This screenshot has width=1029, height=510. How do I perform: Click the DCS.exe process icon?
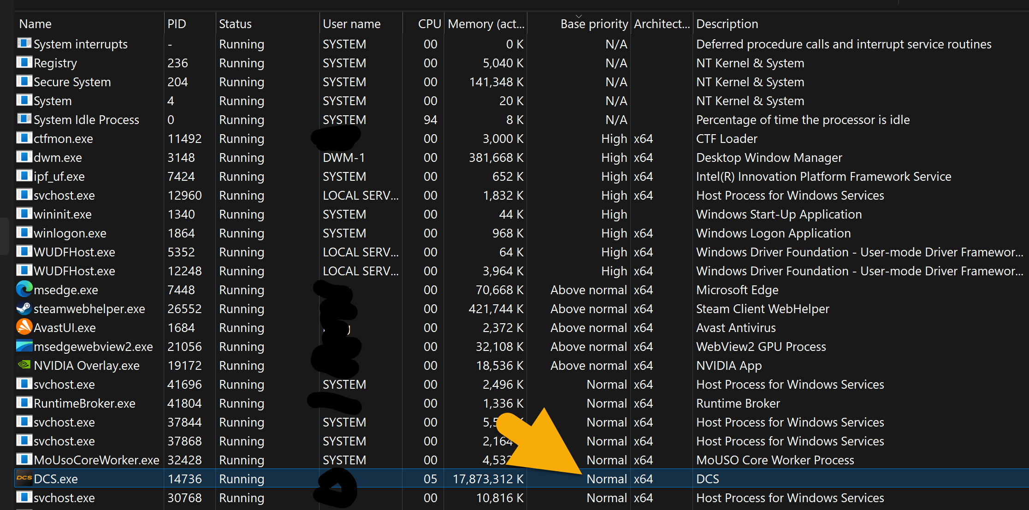24,478
